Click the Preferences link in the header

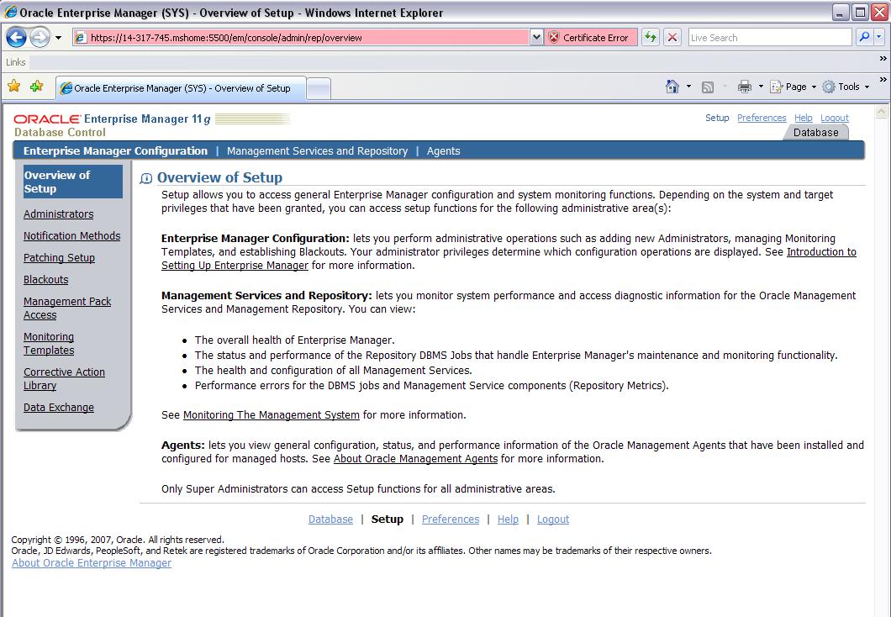pyautogui.click(x=762, y=118)
